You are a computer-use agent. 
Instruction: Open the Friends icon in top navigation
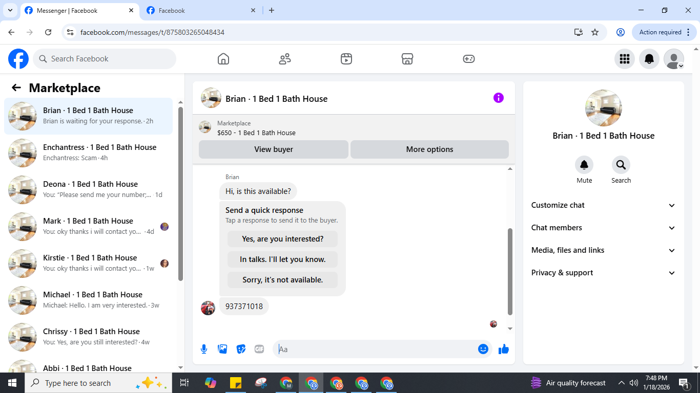285,59
